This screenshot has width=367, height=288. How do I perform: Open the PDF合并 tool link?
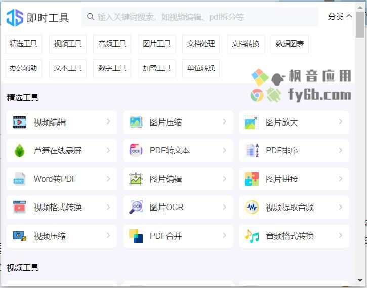point(178,236)
